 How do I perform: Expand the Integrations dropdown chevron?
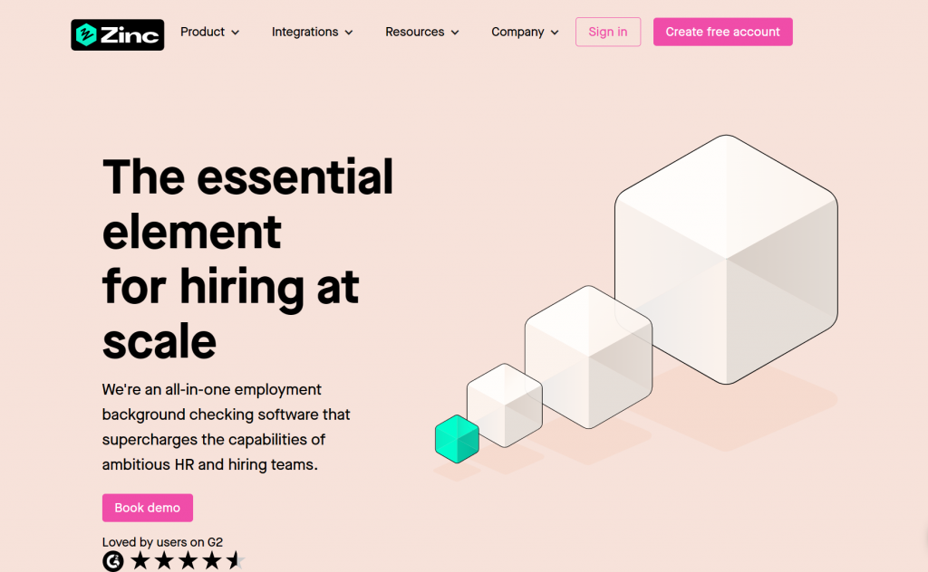[x=349, y=33]
